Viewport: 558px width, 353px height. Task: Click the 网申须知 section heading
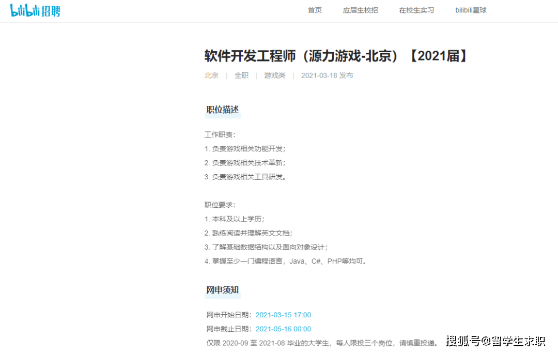click(222, 290)
